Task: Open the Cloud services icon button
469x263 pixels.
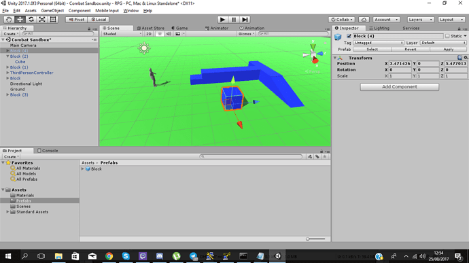Action: (x=364, y=20)
